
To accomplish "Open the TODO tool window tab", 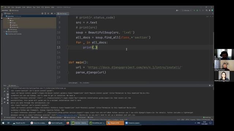I will pyautogui.click(x=27, y=118).
